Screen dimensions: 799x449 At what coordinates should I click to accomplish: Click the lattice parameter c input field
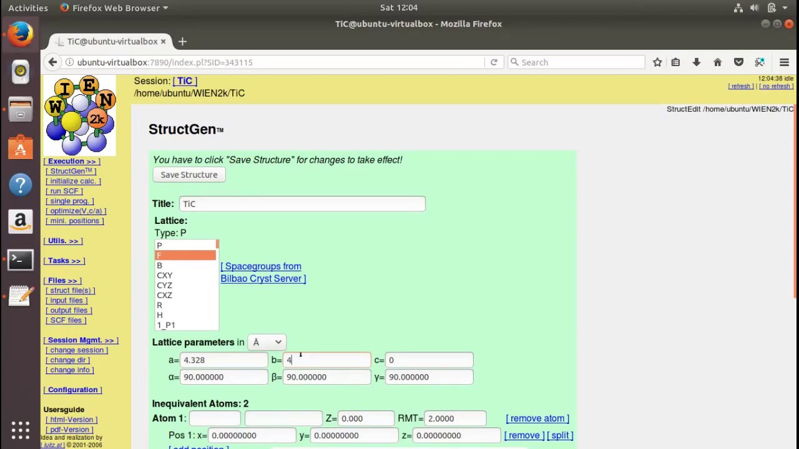[429, 360]
